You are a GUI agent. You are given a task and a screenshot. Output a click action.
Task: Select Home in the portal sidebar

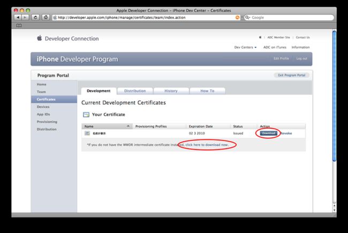(x=42, y=84)
